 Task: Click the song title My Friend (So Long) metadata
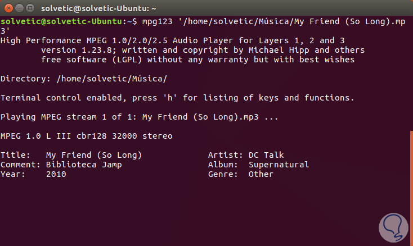coord(93,155)
